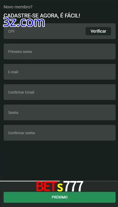This screenshot has height=207, width=118.
Task: Select the Primeiro nome text field
Action: tap(60, 51)
